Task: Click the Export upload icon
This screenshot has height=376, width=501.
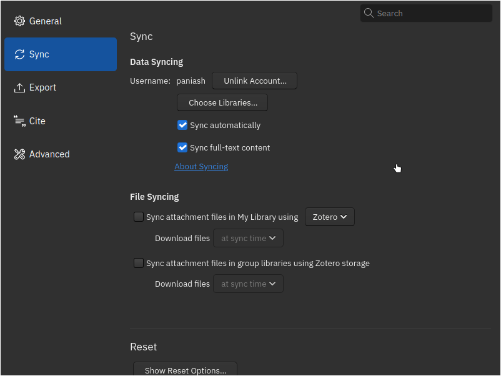Action: pos(19,87)
